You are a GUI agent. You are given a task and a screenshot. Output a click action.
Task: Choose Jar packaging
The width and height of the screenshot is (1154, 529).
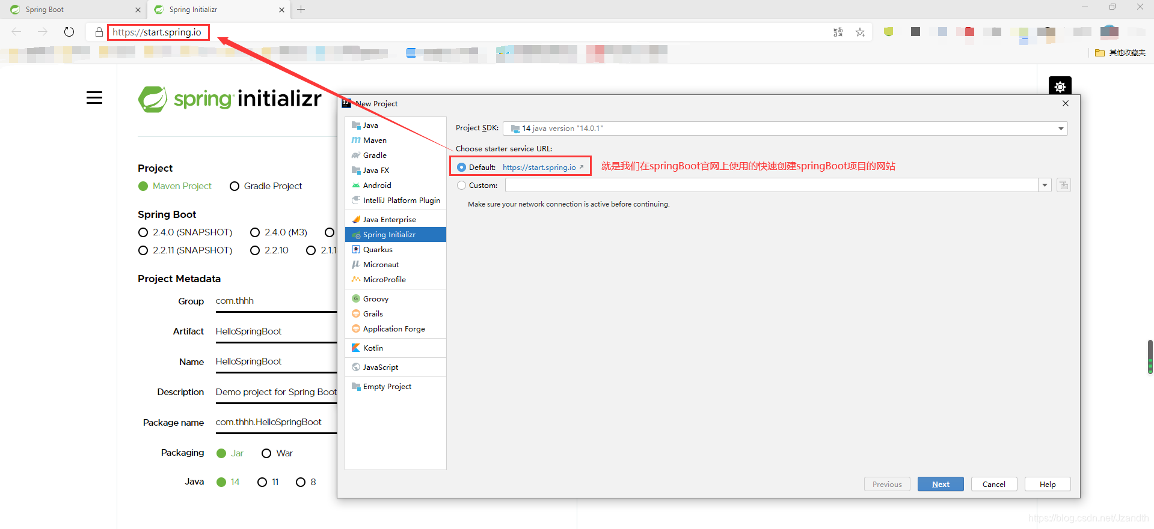click(x=230, y=453)
